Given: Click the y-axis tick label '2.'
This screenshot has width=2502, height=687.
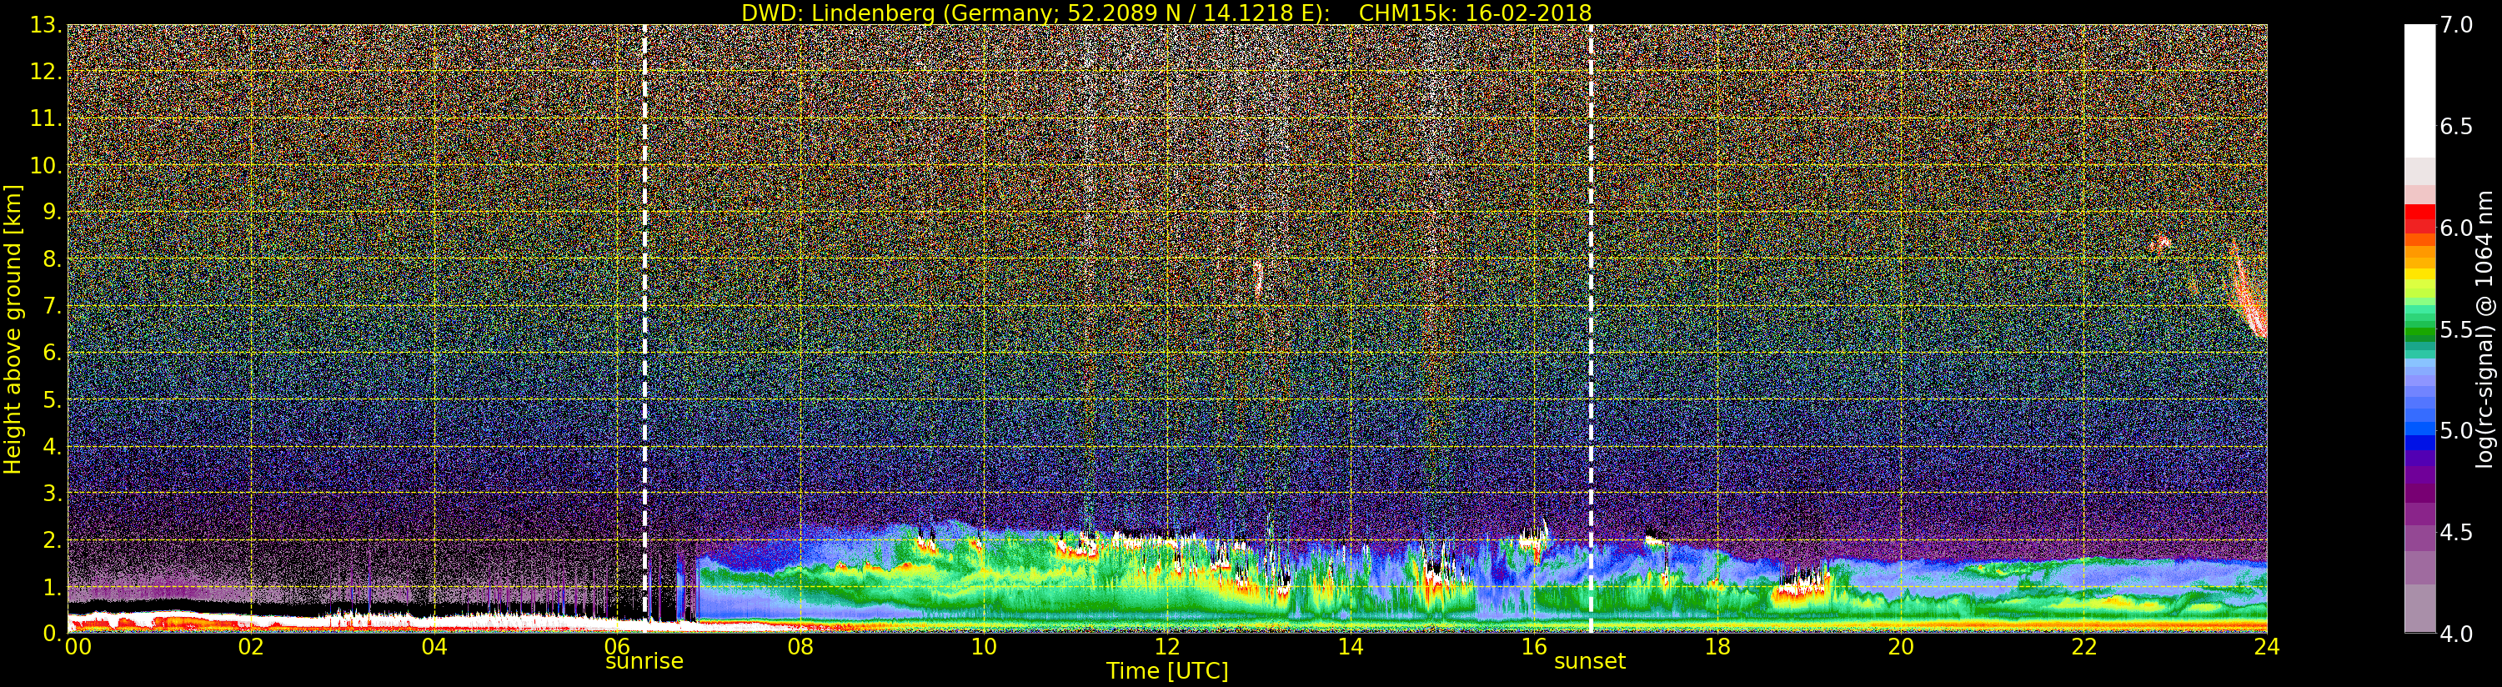Looking at the screenshot, I should click(x=52, y=540).
